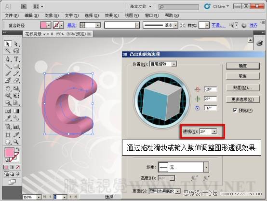
Task: Open the 对齐 Align link
Action: (253, 26)
